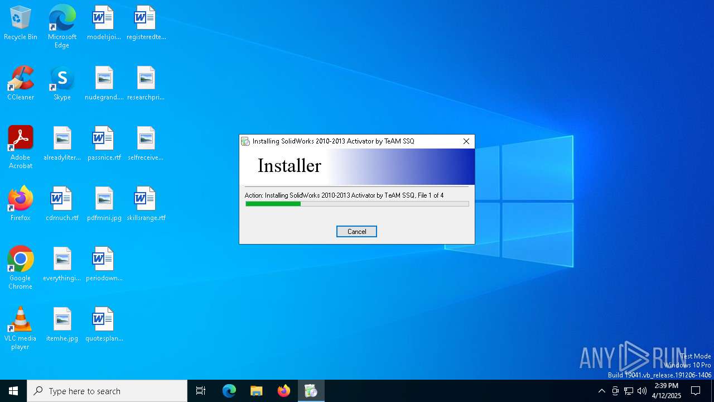Close the installer dialog window

(466, 141)
